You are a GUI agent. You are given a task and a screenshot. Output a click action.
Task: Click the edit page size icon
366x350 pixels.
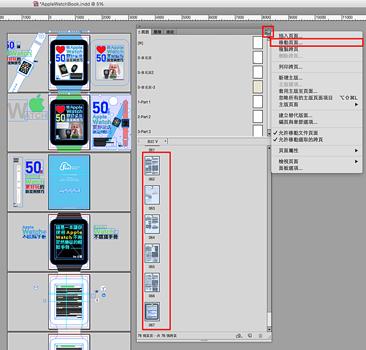click(x=239, y=335)
